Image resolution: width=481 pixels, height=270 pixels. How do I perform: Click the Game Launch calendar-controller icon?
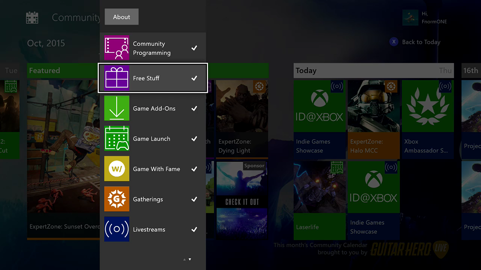tap(117, 139)
